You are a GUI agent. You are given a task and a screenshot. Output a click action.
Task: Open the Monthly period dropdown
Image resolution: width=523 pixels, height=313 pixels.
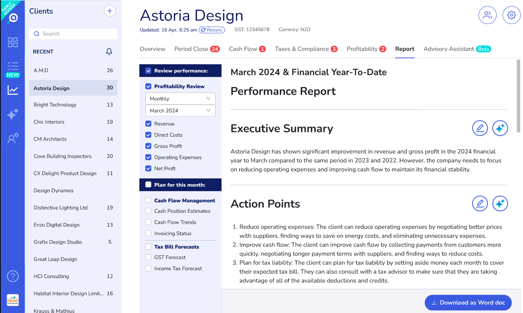[180, 98]
